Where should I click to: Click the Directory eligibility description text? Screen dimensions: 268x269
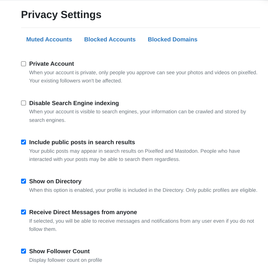click(143, 190)
